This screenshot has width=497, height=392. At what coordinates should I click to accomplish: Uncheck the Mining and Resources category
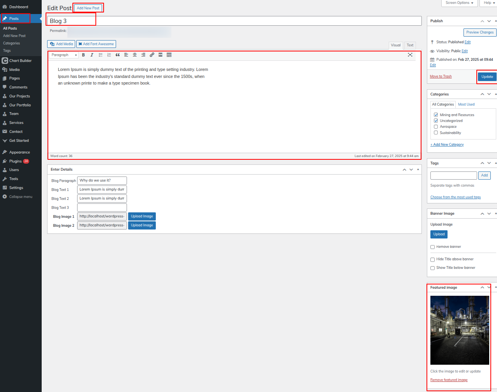pos(436,115)
